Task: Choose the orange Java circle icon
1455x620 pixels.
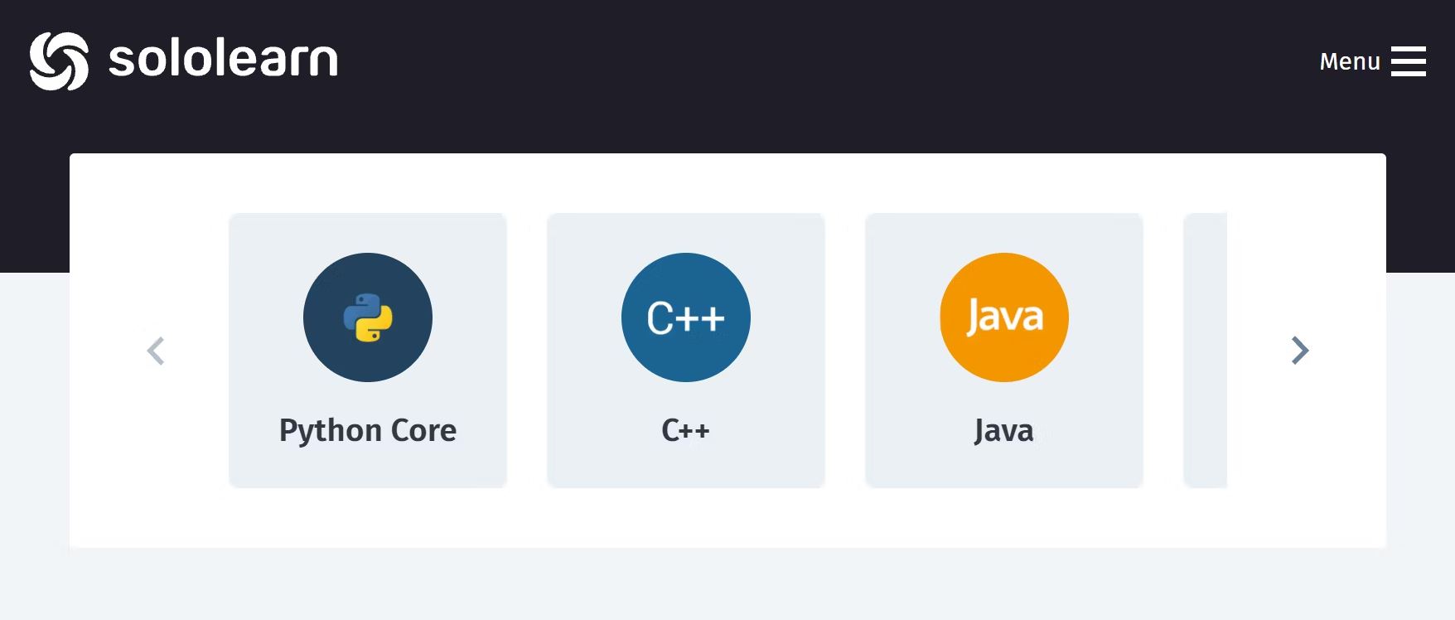Action: [x=1004, y=317]
